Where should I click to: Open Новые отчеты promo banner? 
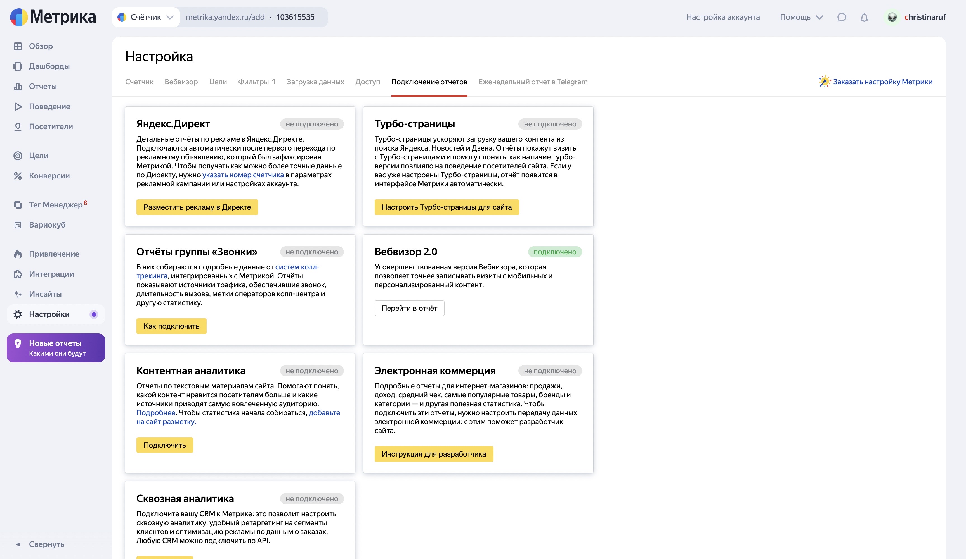[x=56, y=348]
